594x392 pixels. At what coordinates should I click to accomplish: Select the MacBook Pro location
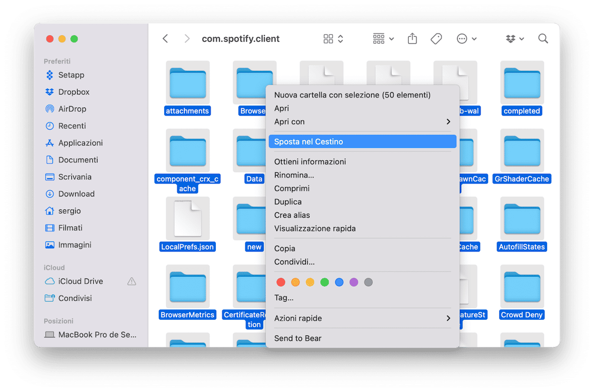point(90,335)
